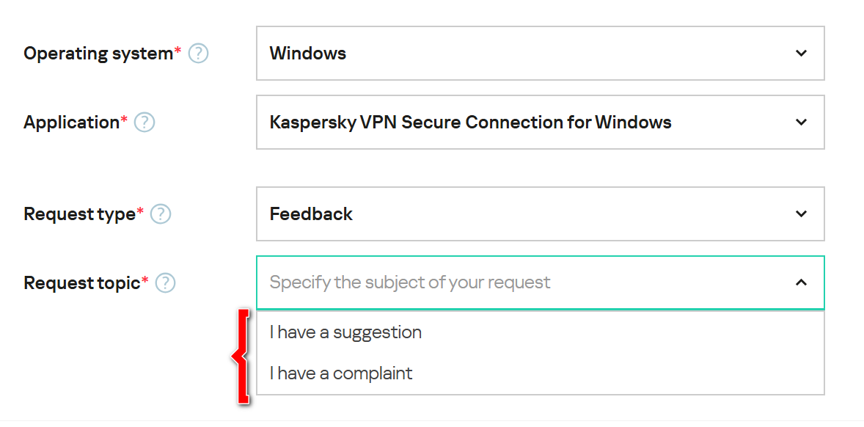864x427 pixels.
Task: Click the Request topic field label
Action: (81, 283)
